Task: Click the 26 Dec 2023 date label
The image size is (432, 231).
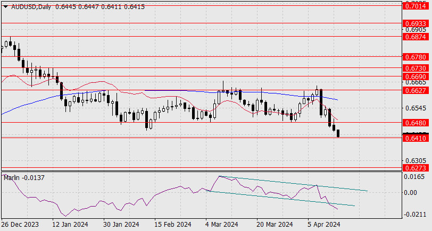Action: (19, 225)
